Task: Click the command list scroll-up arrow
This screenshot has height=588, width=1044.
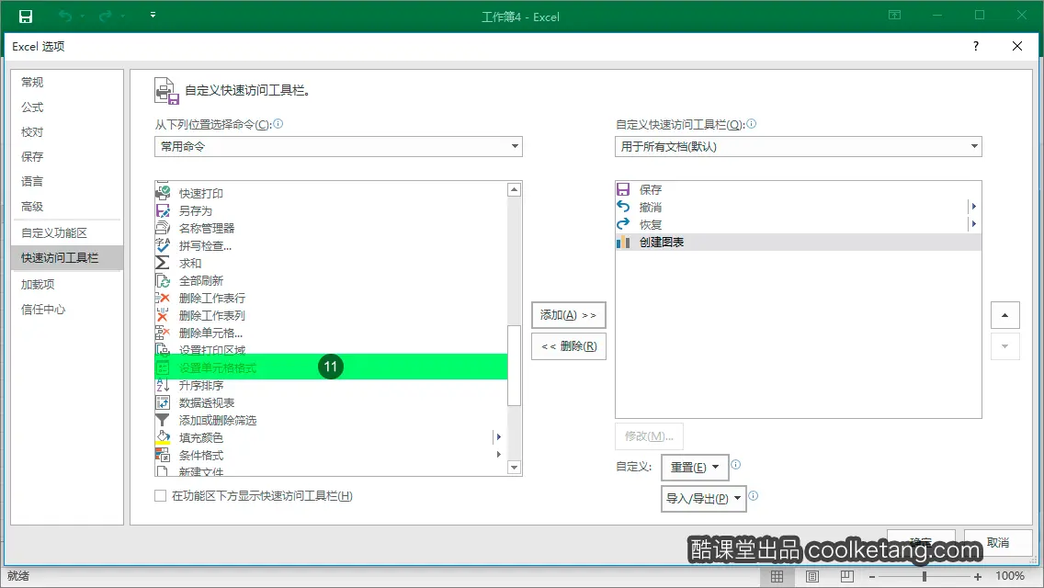Action: [x=514, y=190]
